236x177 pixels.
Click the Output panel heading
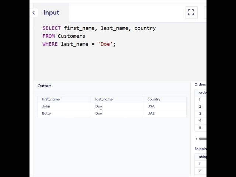click(44, 86)
